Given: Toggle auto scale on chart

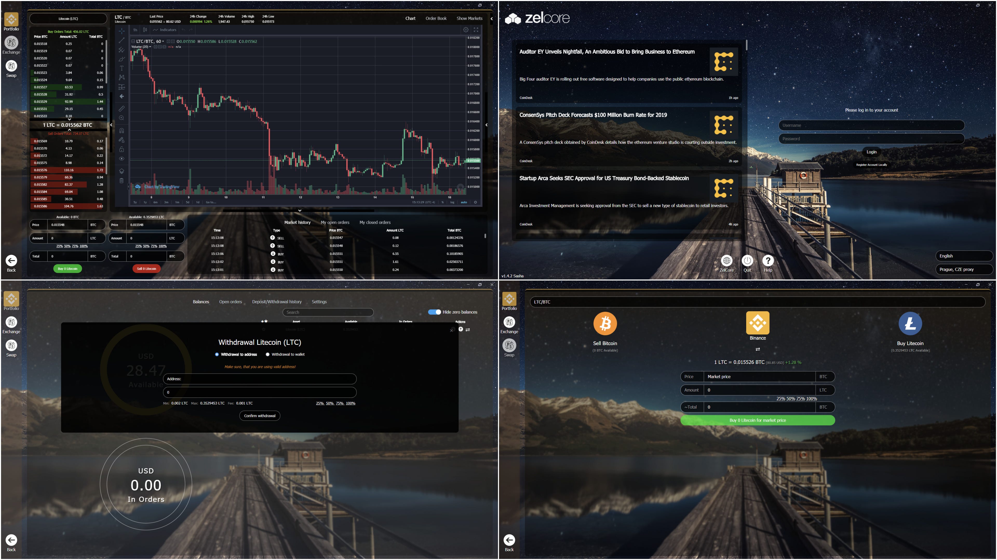Looking at the screenshot, I should click(464, 202).
